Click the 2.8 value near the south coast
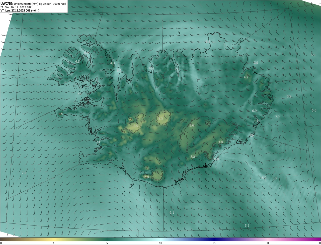The height and width of the screenshot is (245, 321). 146,177
